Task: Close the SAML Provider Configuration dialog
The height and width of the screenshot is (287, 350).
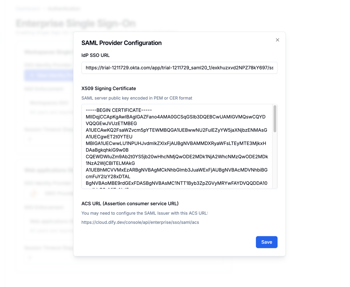Action: click(277, 40)
